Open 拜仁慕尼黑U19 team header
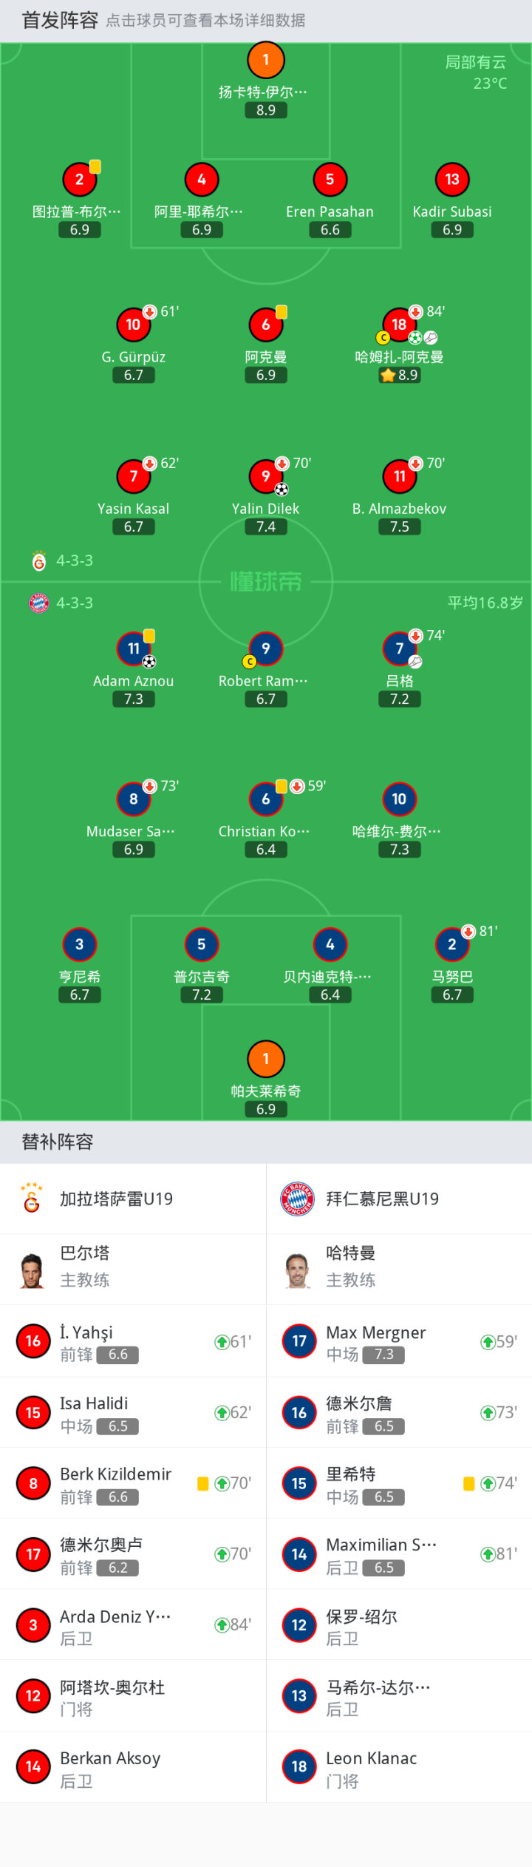 (399, 1199)
